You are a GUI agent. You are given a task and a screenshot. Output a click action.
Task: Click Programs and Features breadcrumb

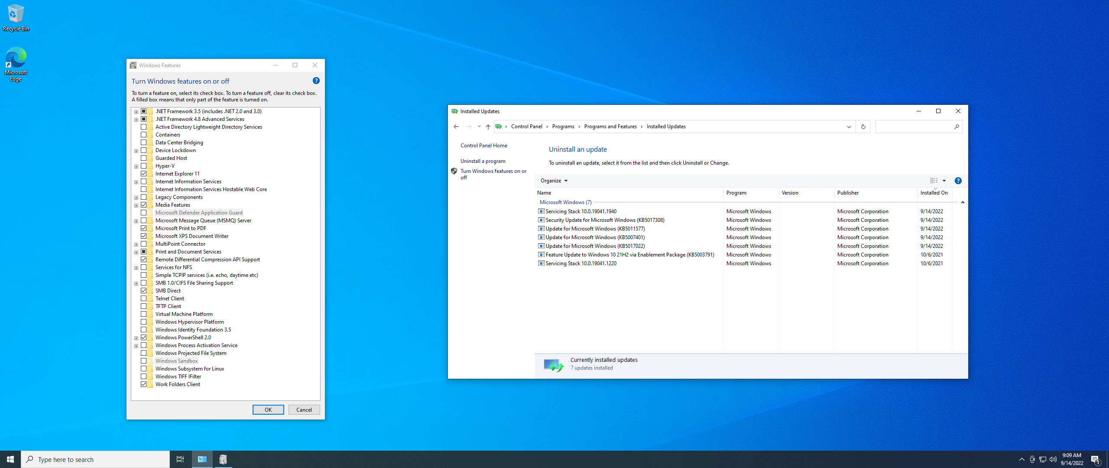(610, 127)
